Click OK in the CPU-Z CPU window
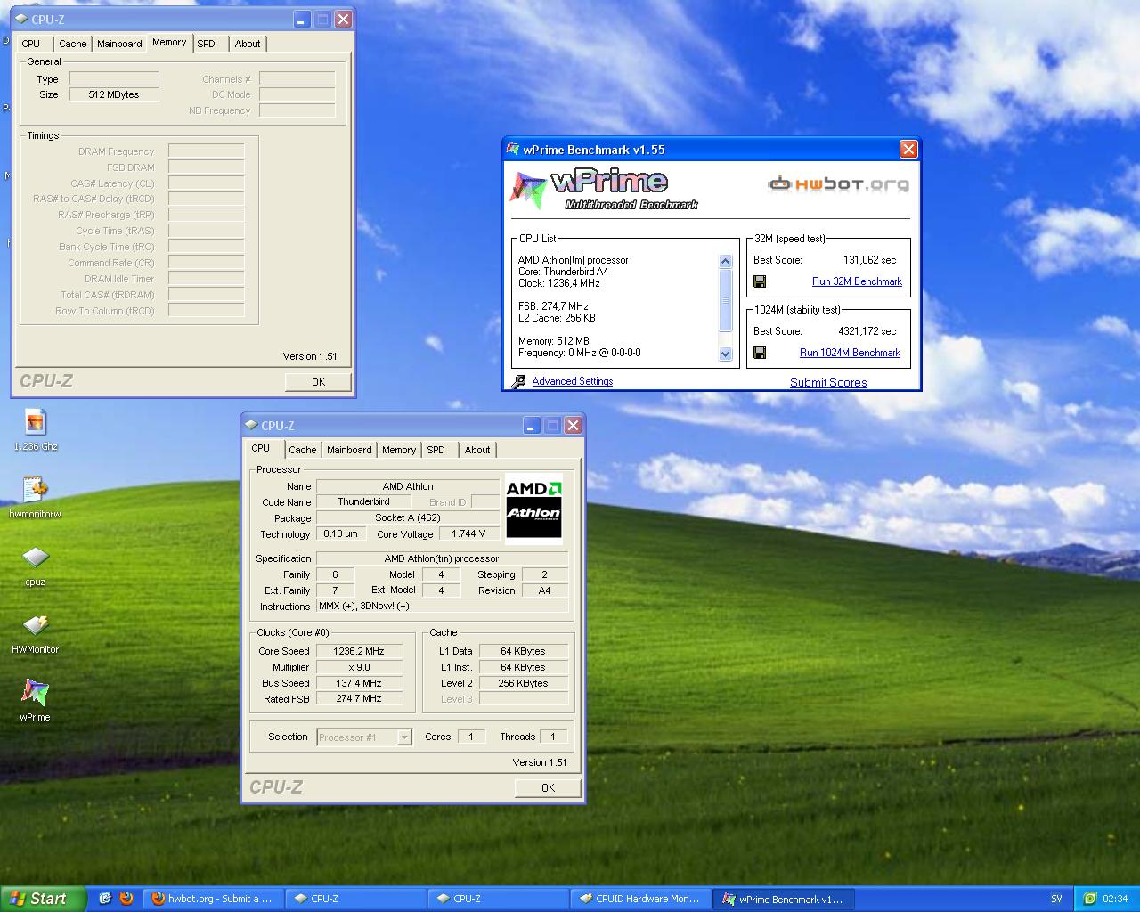The width and height of the screenshot is (1140, 912). pyautogui.click(x=548, y=787)
